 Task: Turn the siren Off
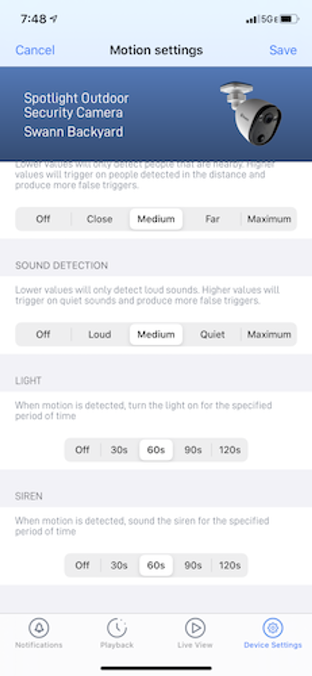tap(82, 565)
